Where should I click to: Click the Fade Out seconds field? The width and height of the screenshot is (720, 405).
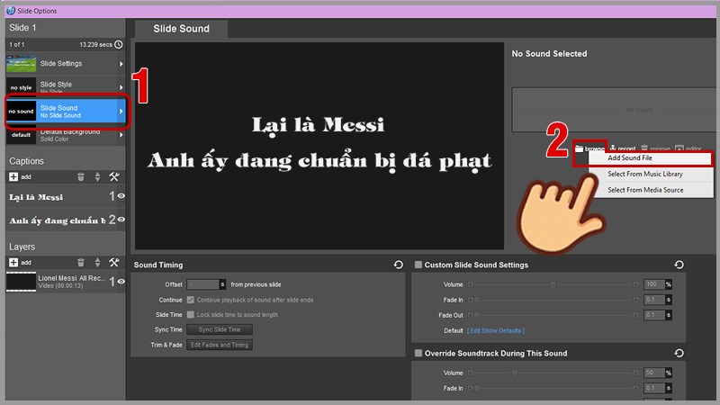pos(654,315)
